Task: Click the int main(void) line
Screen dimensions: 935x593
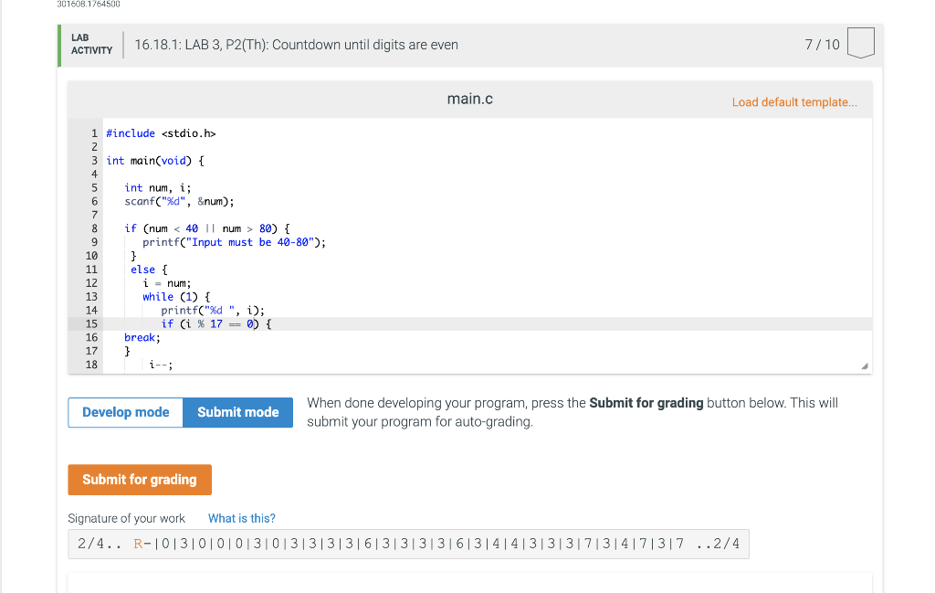Action: point(155,161)
